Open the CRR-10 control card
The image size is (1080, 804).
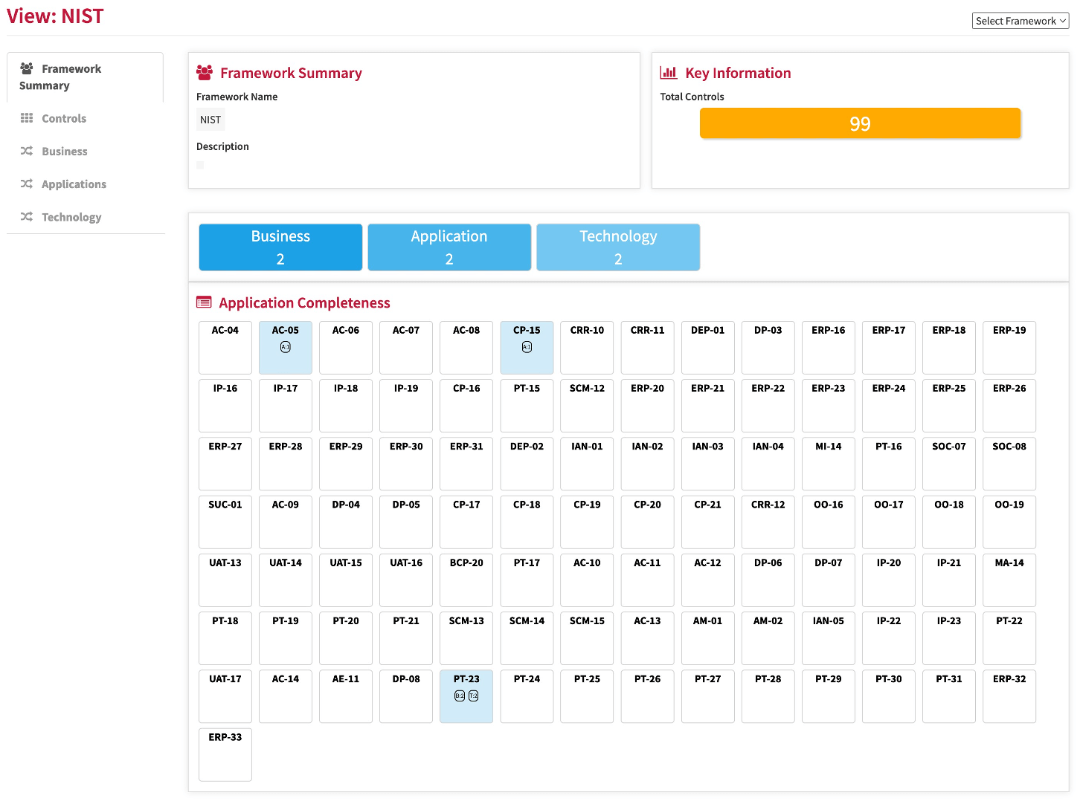[x=587, y=348]
